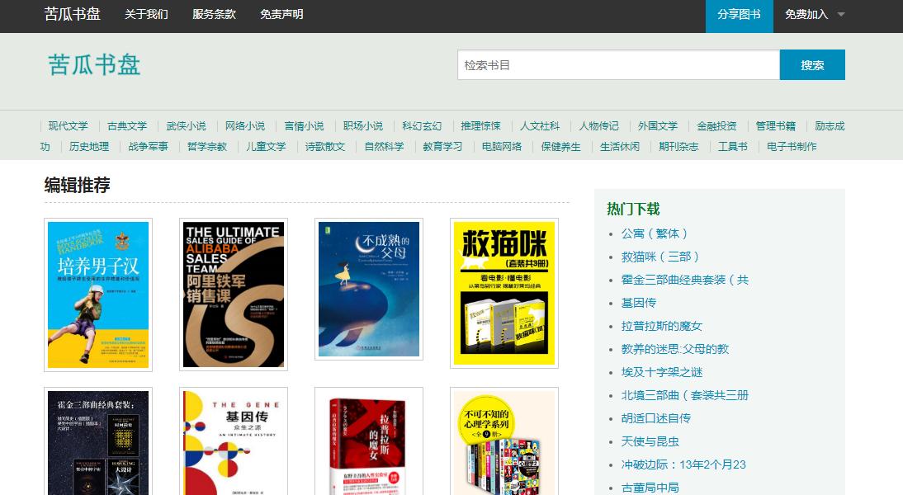Open the 培养男子汉 book cover
The image size is (903, 495).
tap(97, 293)
